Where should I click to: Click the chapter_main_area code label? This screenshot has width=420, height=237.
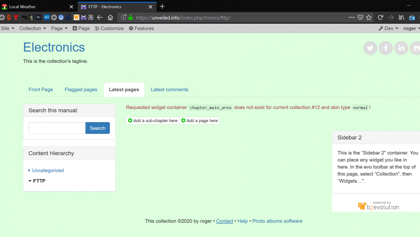pos(211,108)
